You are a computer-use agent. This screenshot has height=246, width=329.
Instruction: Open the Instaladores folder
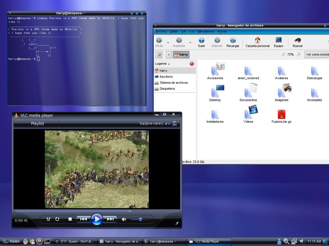(x=215, y=116)
